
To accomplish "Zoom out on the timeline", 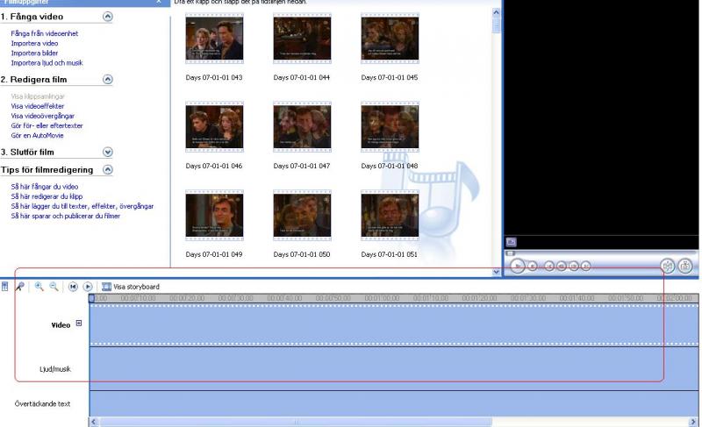I will pos(54,287).
